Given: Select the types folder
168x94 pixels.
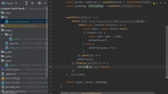Looking at the screenshot, I should click(x=8, y=61).
